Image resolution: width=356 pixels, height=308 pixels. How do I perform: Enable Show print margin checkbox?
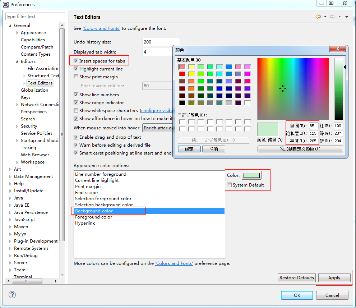pos(76,77)
